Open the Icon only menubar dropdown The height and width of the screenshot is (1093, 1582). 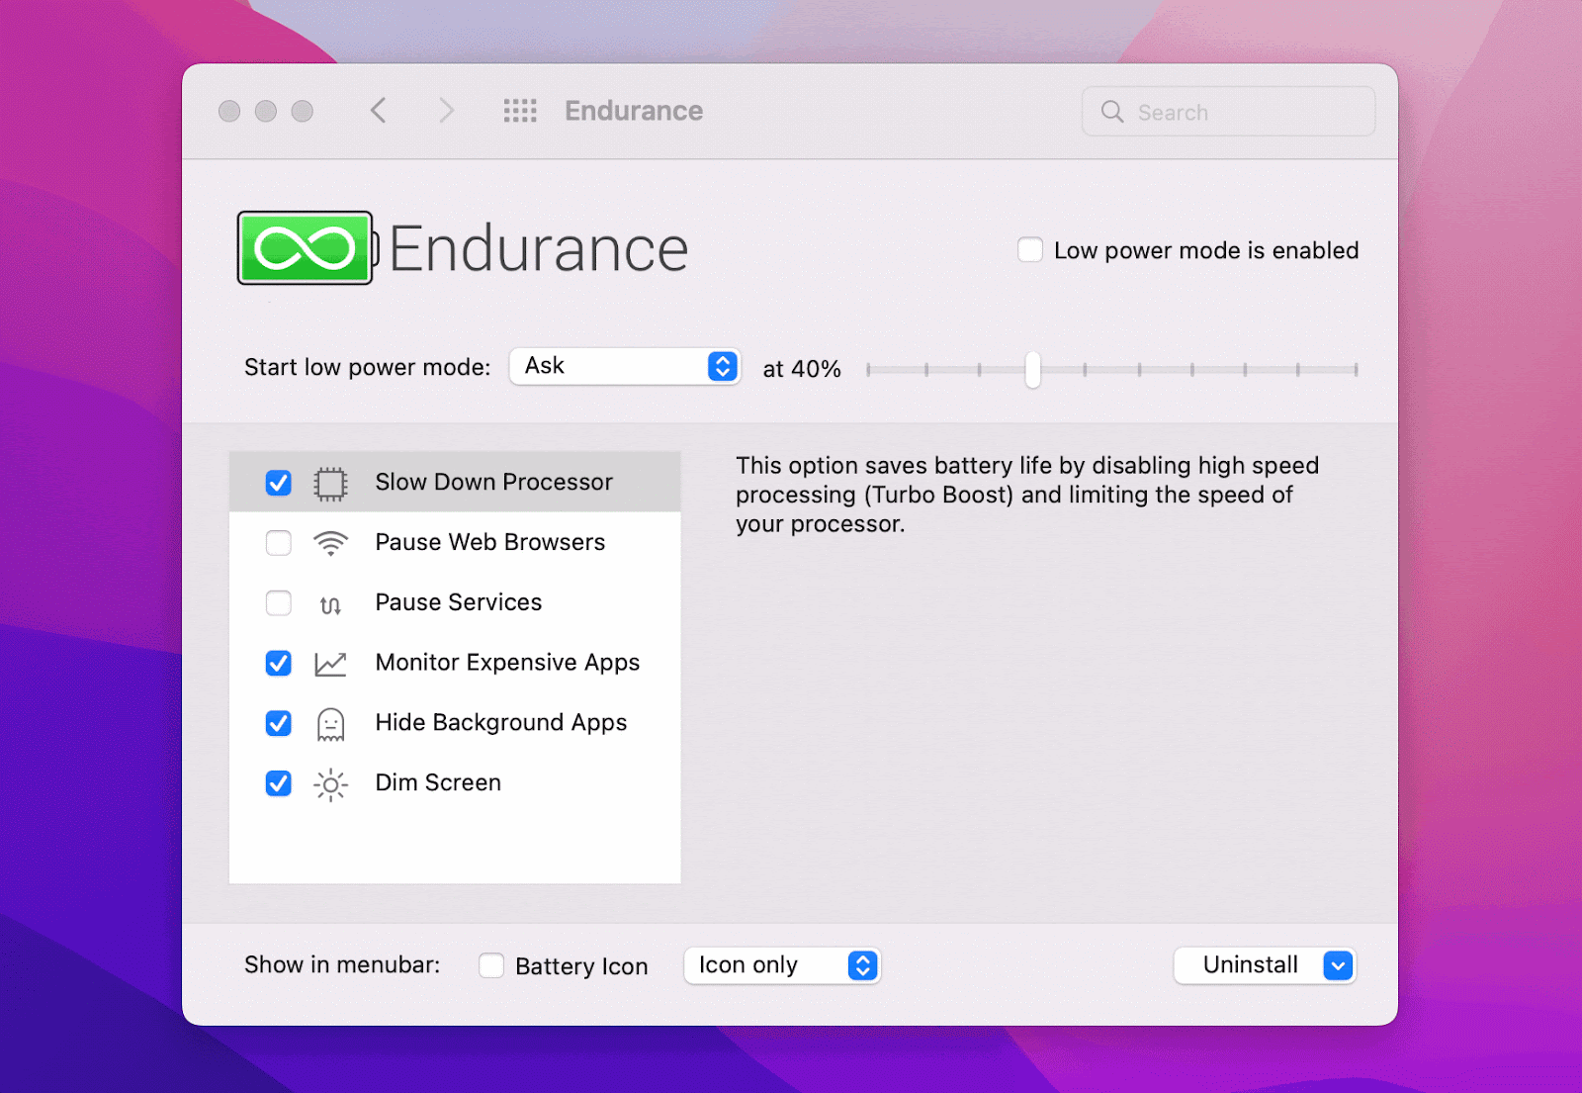pyautogui.click(x=782, y=965)
